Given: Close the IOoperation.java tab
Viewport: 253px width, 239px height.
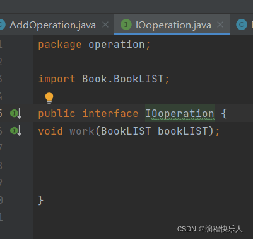Looking at the screenshot, I should (220, 25).
